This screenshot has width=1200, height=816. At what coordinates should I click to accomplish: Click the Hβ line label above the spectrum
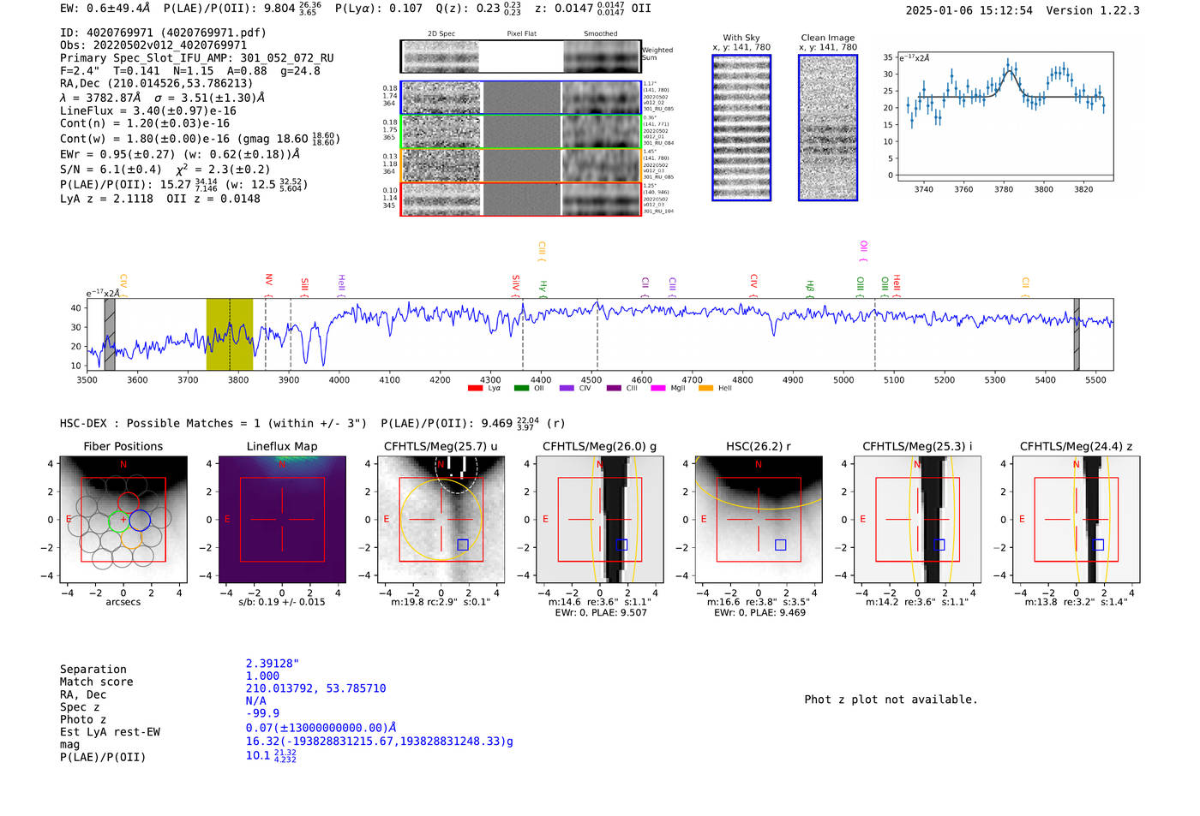coord(809,288)
